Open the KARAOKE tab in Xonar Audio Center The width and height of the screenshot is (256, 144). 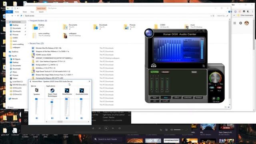pos(188,98)
